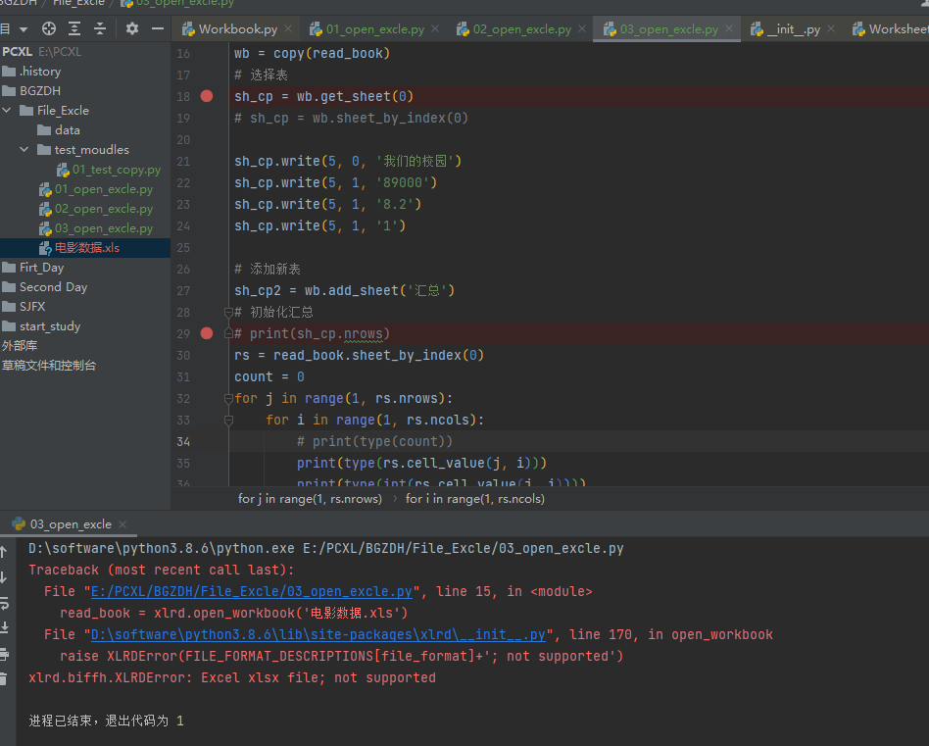Close the 02_open_excle.py tab
Image resolution: width=929 pixels, height=746 pixels.
tap(582, 28)
